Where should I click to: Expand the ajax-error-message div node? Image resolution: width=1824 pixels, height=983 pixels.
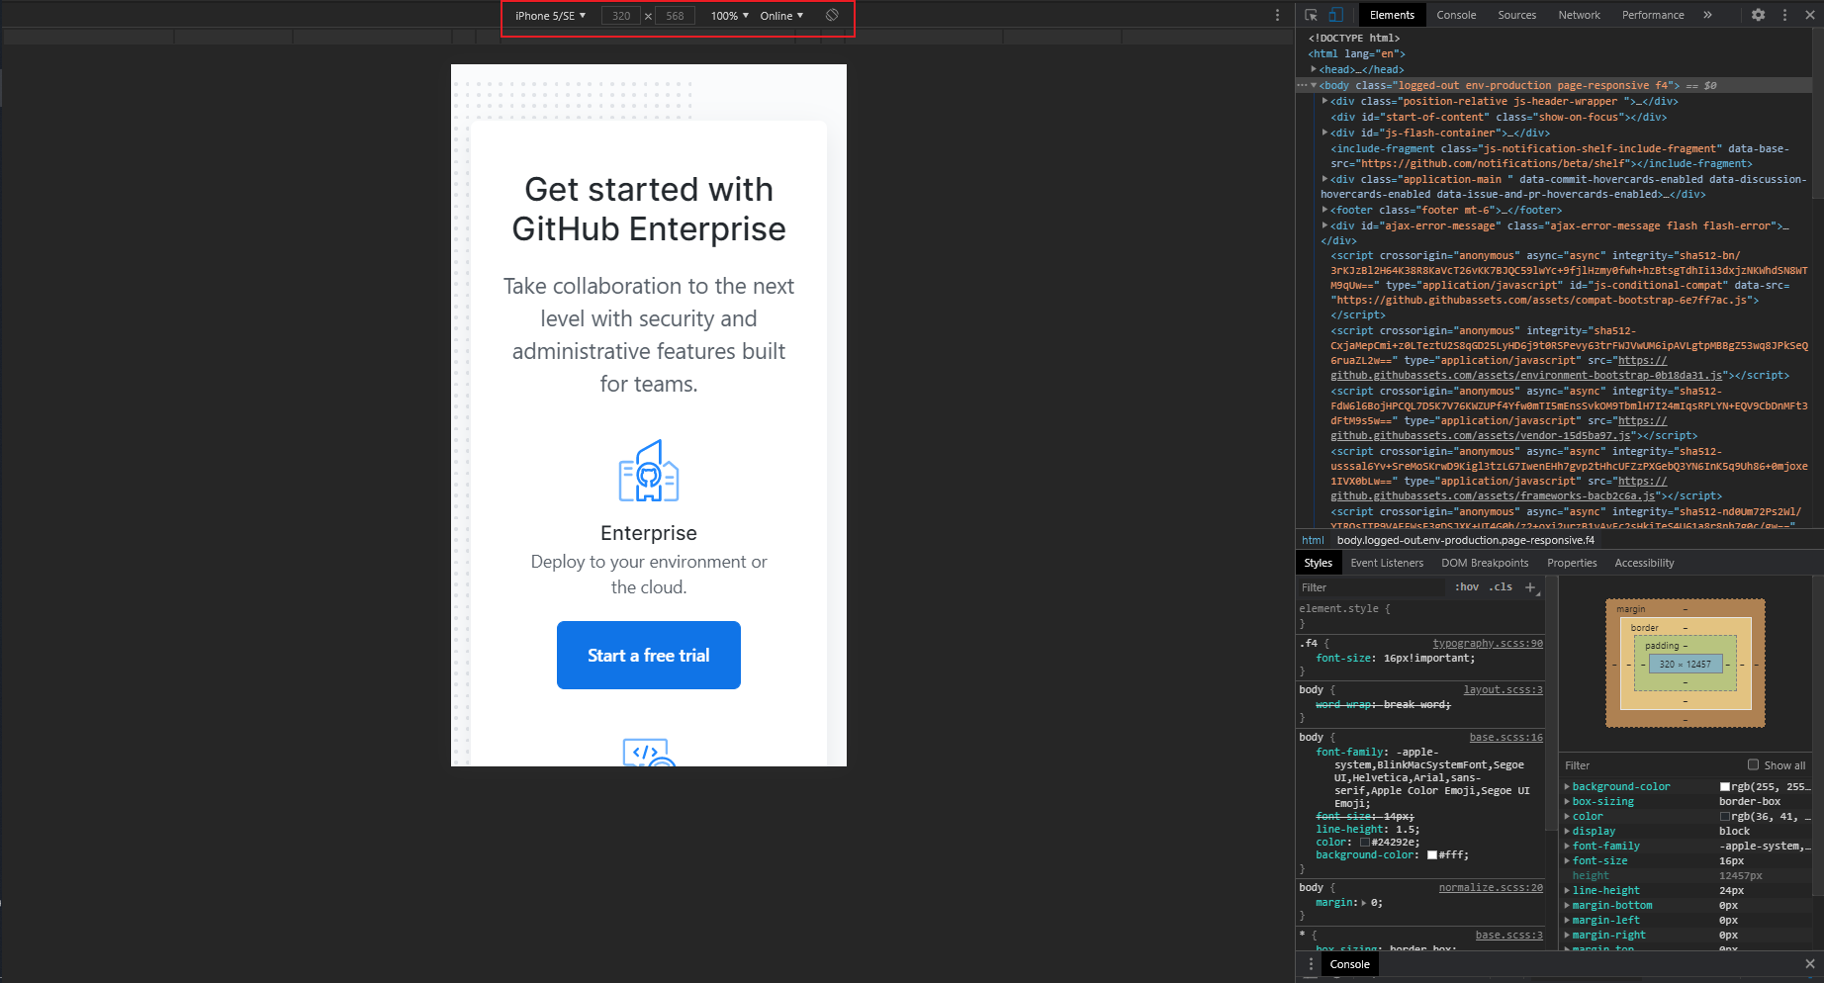pyautogui.click(x=1325, y=225)
